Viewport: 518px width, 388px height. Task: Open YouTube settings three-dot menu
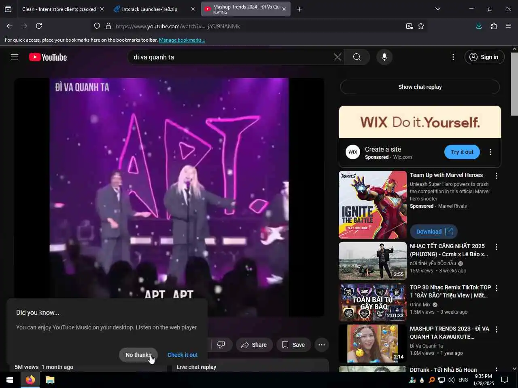tap(453, 57)
